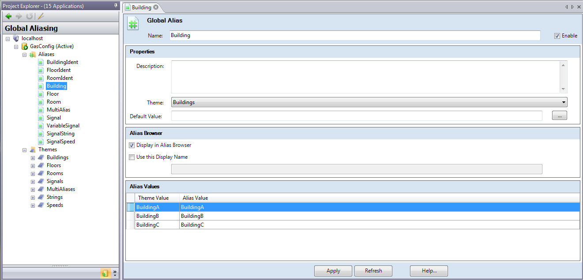The width and height of the screenshot is (583, 280).
Task: Check the Use this Display Name option
Action: 132,157
